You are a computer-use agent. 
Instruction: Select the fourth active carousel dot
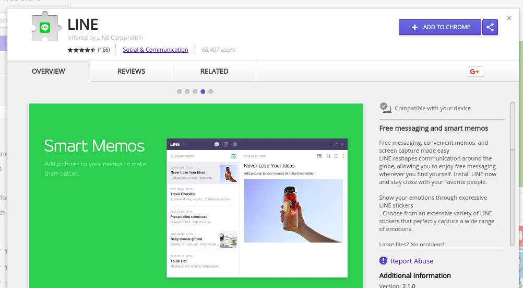[x=203, y=91]
